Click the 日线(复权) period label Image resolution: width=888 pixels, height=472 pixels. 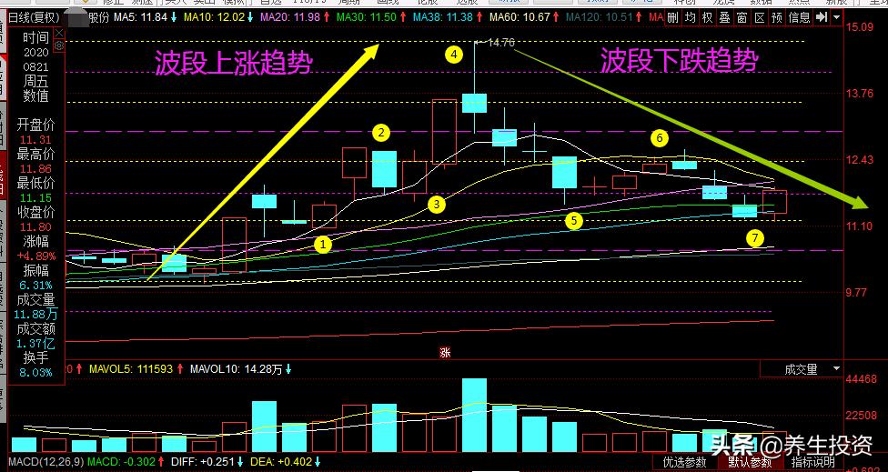[x=34, y=17]
